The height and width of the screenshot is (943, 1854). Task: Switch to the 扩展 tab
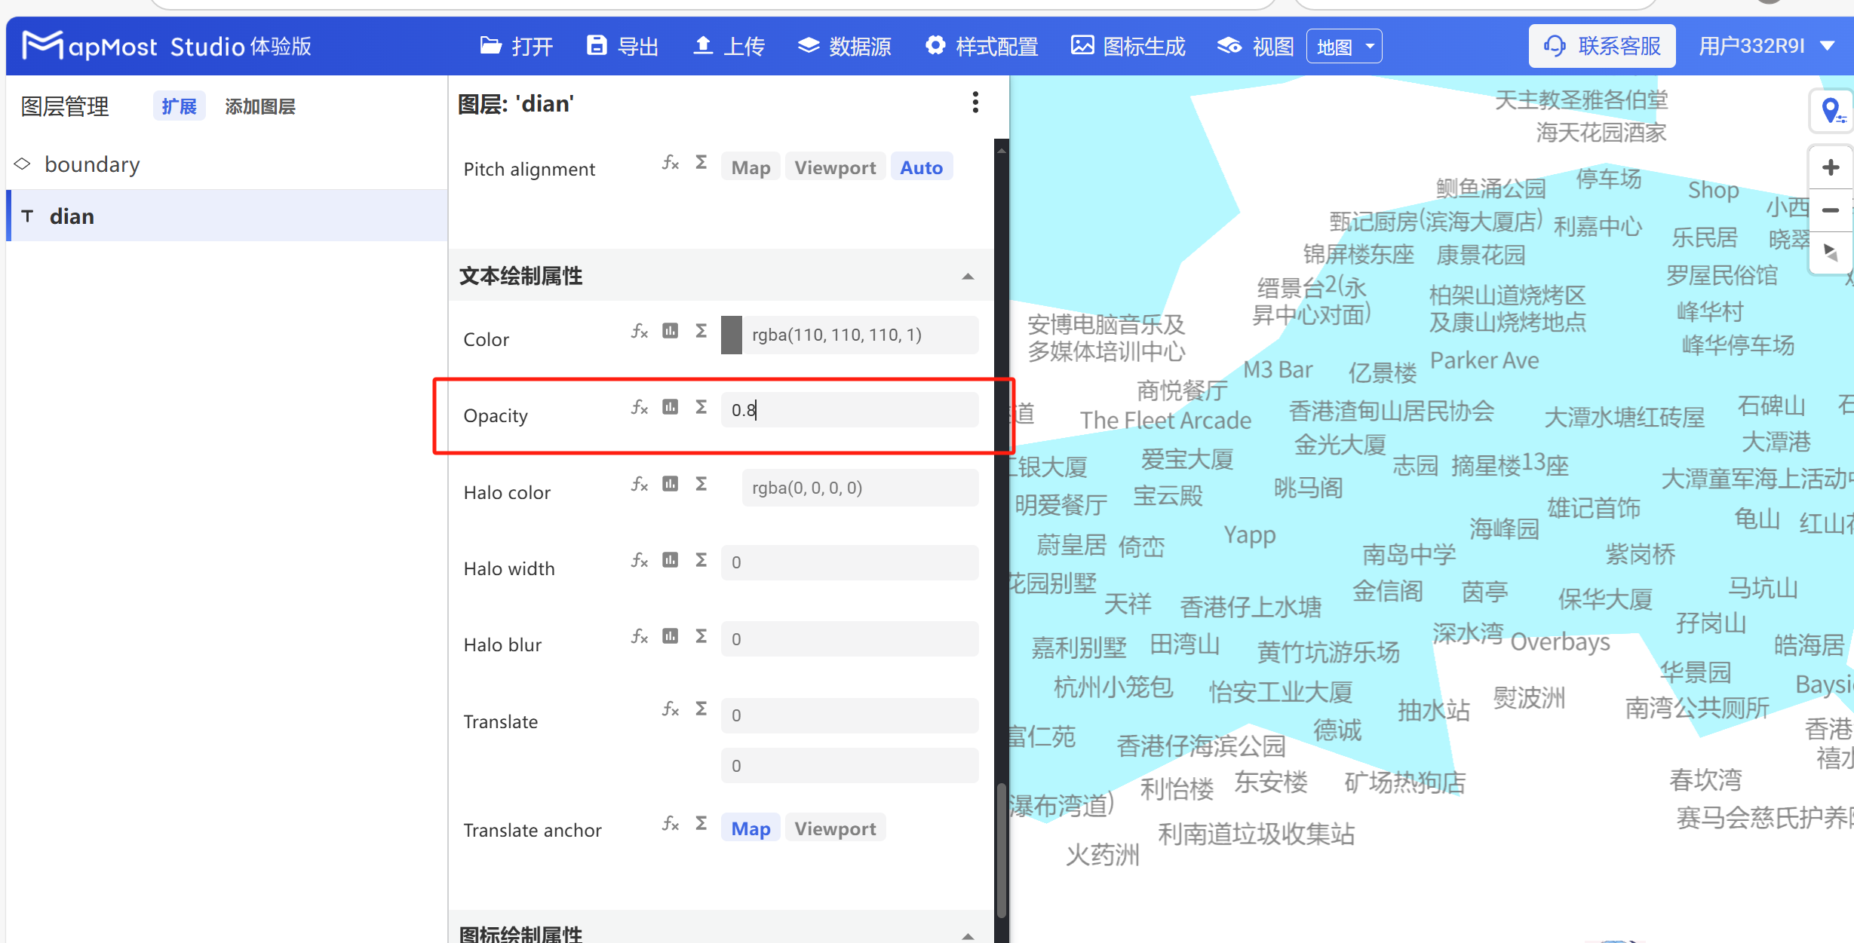[179, 106]
